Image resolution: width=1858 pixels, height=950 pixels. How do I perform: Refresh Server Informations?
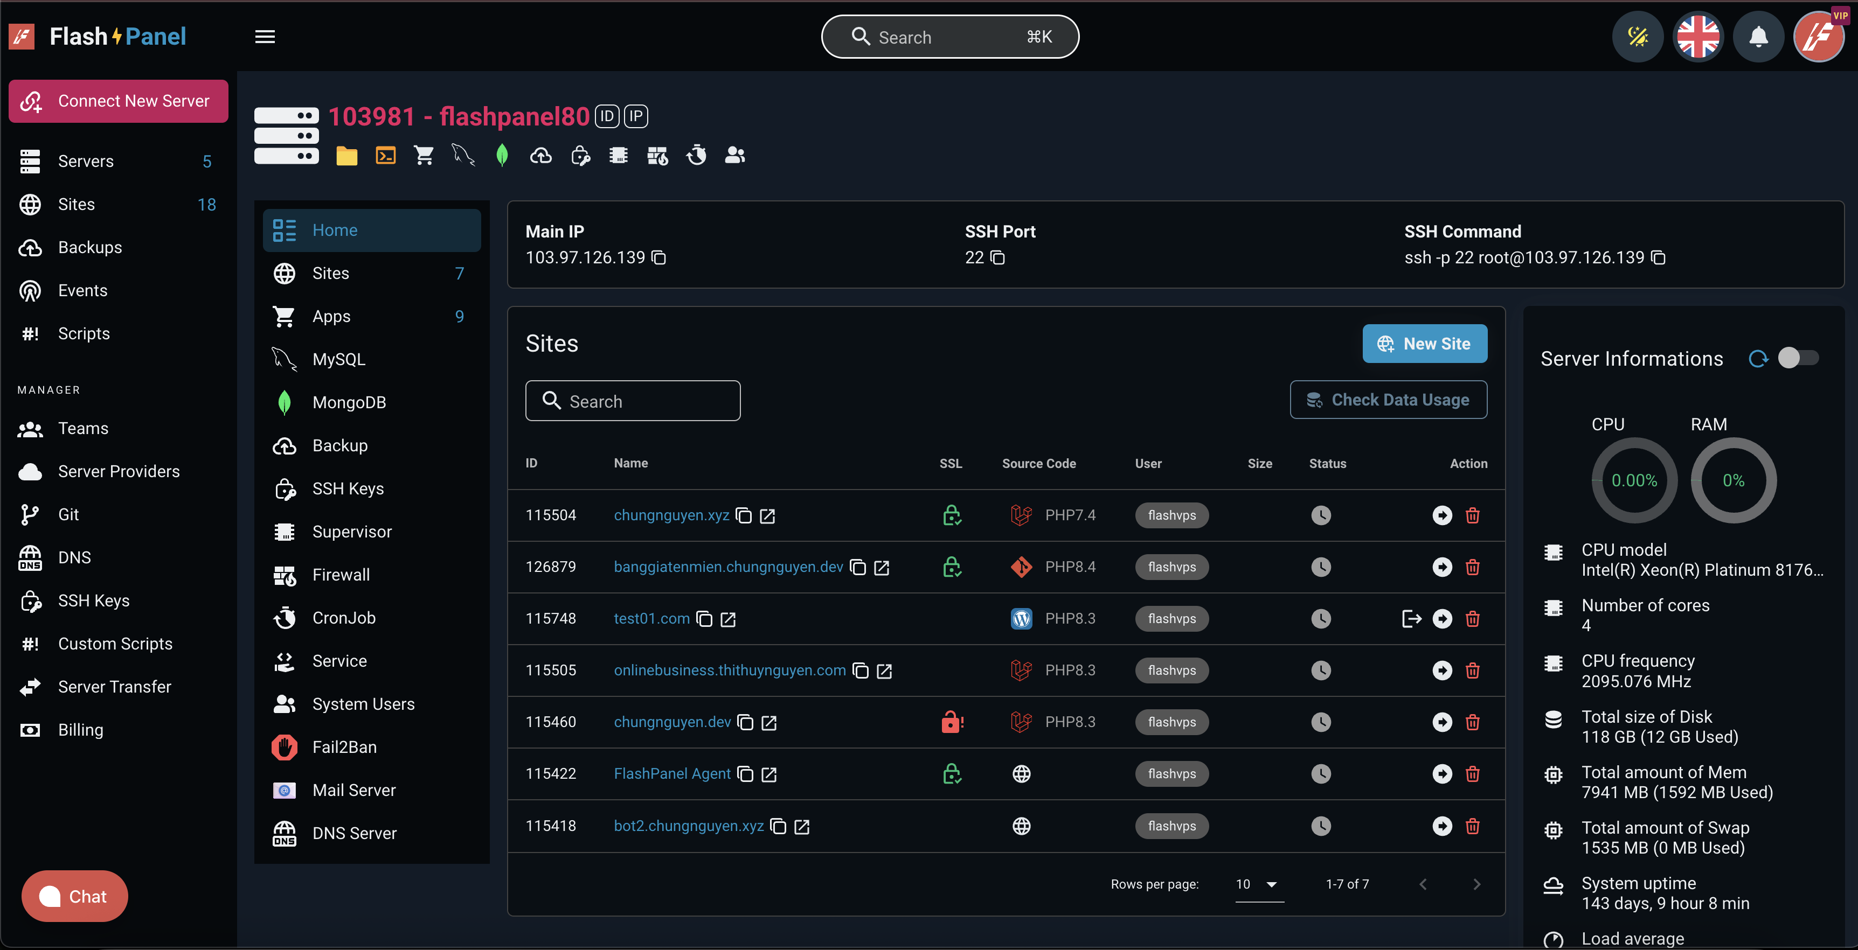click(x=1758, y=359)
